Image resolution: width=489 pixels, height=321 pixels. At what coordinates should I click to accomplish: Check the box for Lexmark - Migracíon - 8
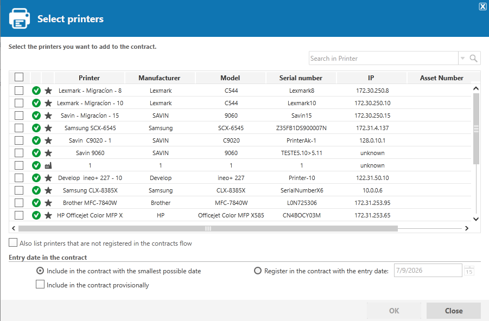[x=19, y=91]
